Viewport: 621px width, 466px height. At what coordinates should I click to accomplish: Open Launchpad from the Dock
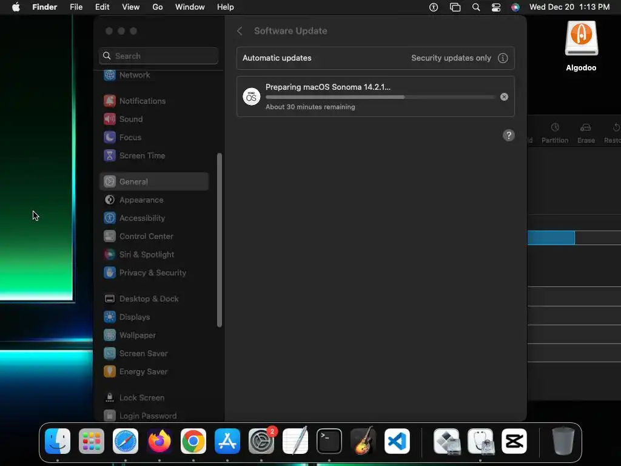pyautogui.click(x=92, y=441)
